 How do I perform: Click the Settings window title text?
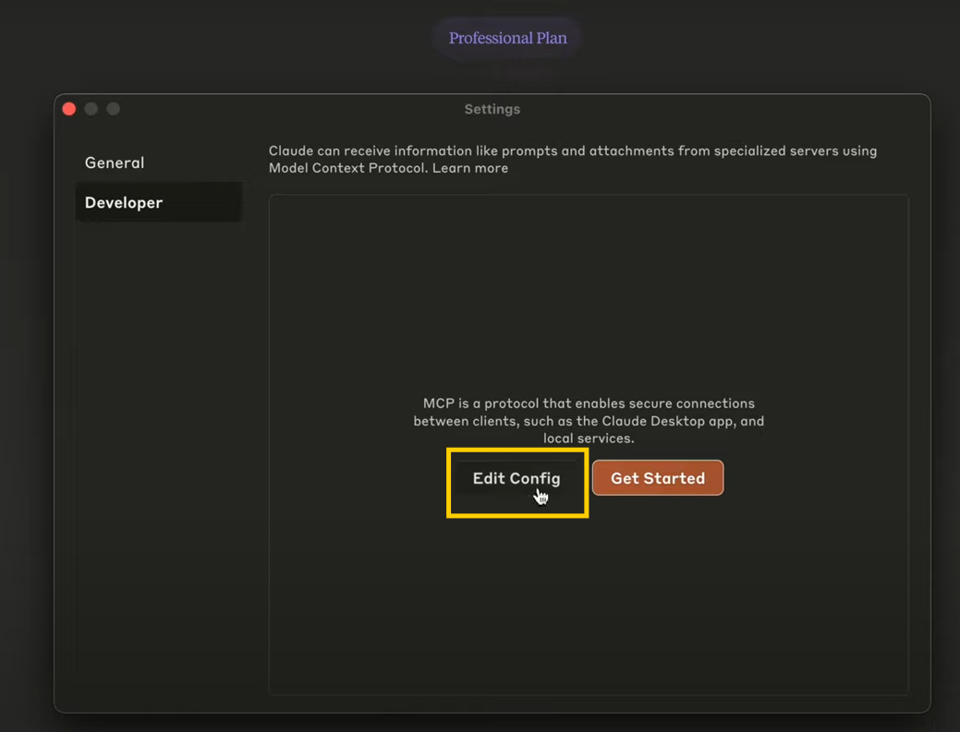tap(492, 109)
